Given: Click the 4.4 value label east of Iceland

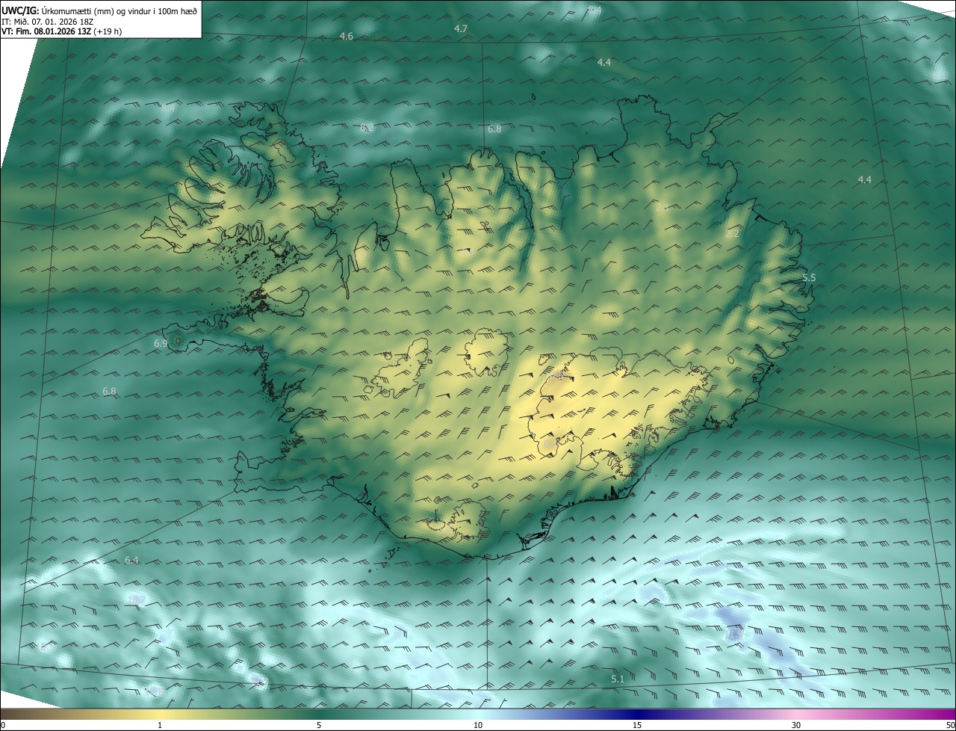Looking at the screenshot, I should [x=864, y=179].
